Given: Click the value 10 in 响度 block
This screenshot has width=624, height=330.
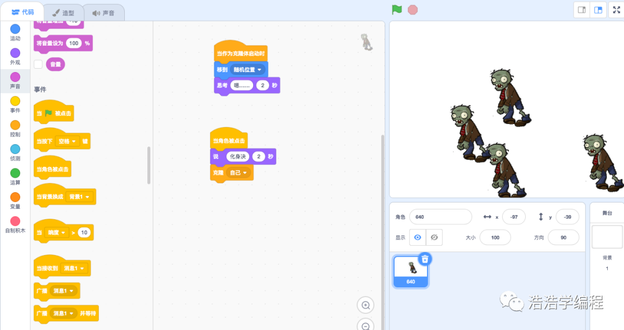Looking at the screenshot, I should (84, 232).
